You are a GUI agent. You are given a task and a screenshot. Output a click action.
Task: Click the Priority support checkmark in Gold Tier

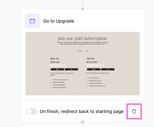[87, 78]
